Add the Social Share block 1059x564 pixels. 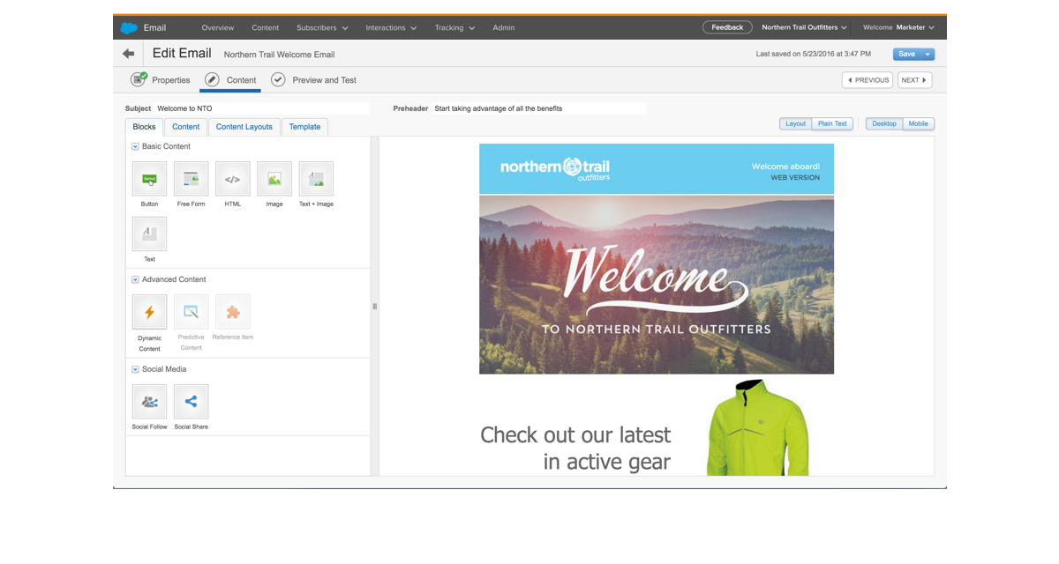[191, 402]
